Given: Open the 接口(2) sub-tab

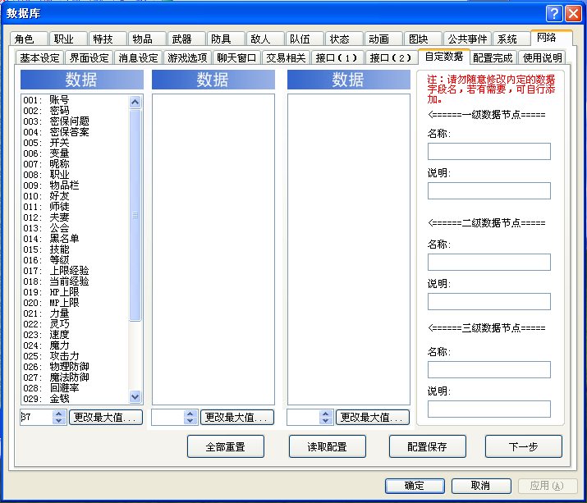Looking at the screenshot, I should coord(392,58).
